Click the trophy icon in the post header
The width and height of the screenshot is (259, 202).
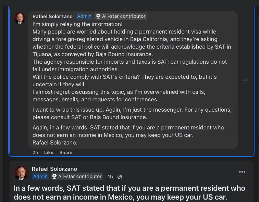click(54, 177)
